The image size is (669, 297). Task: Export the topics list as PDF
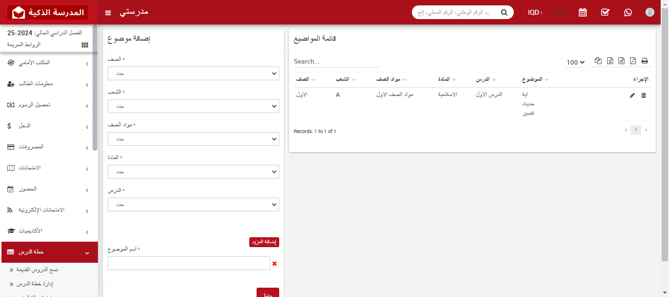tap(633, 60)
